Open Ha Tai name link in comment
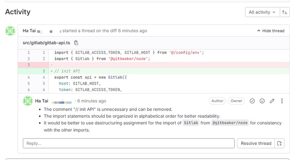The image size is (299, 160). tap(42, 101)
